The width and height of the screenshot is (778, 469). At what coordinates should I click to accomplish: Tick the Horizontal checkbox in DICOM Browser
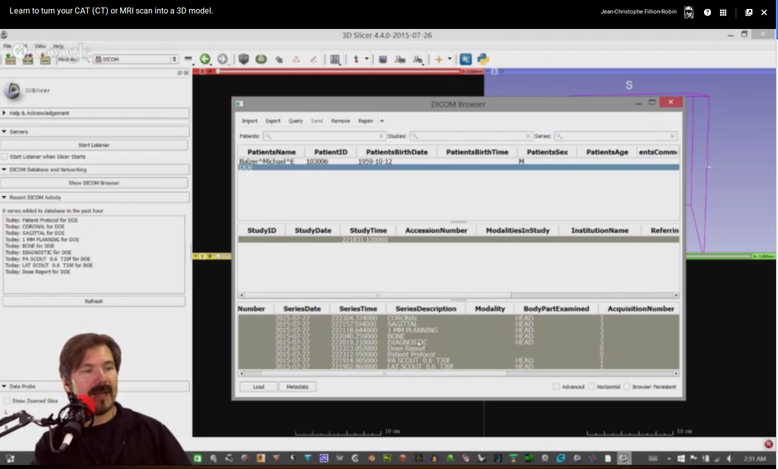591,387
